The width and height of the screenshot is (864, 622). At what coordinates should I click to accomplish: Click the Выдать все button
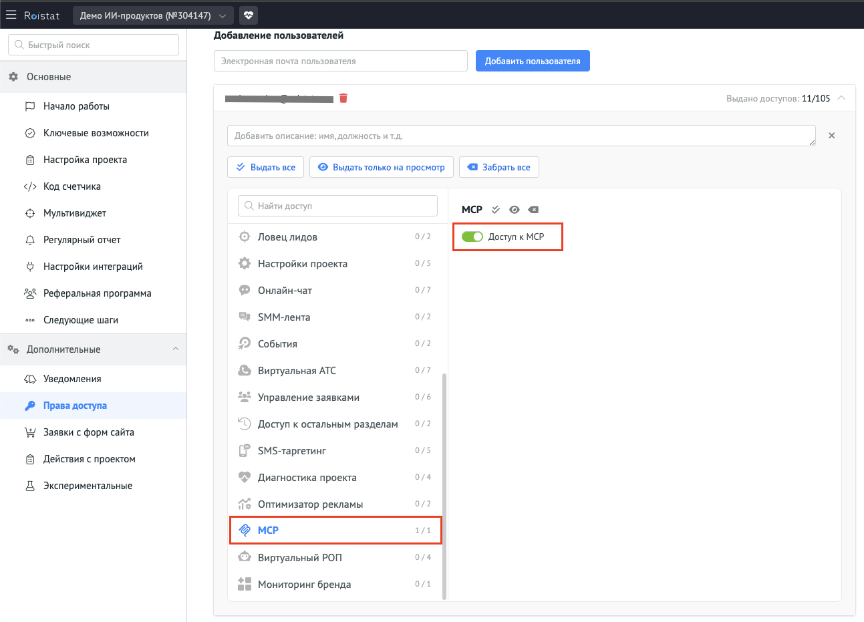pyautogui.click(x=266, y=167)
